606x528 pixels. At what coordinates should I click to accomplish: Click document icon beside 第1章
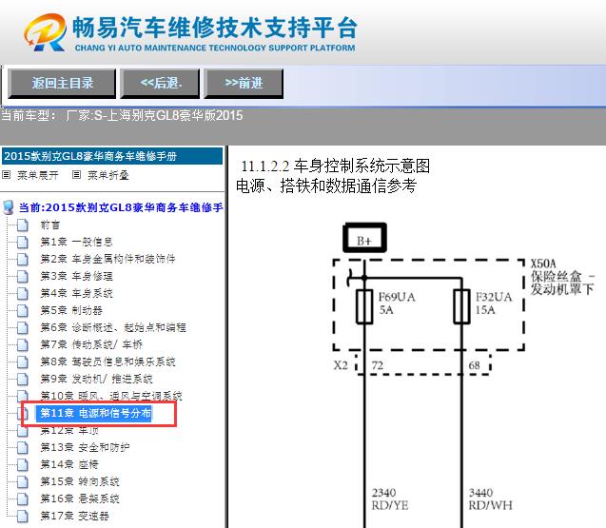23,242
